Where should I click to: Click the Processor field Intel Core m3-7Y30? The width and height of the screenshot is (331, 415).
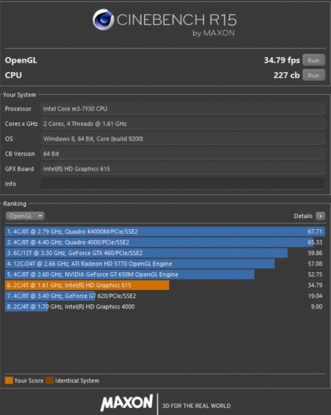[x=183, y=109]
